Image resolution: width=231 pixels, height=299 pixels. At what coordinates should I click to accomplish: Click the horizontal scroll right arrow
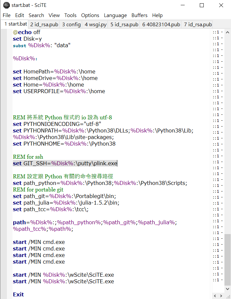point(221,296)
